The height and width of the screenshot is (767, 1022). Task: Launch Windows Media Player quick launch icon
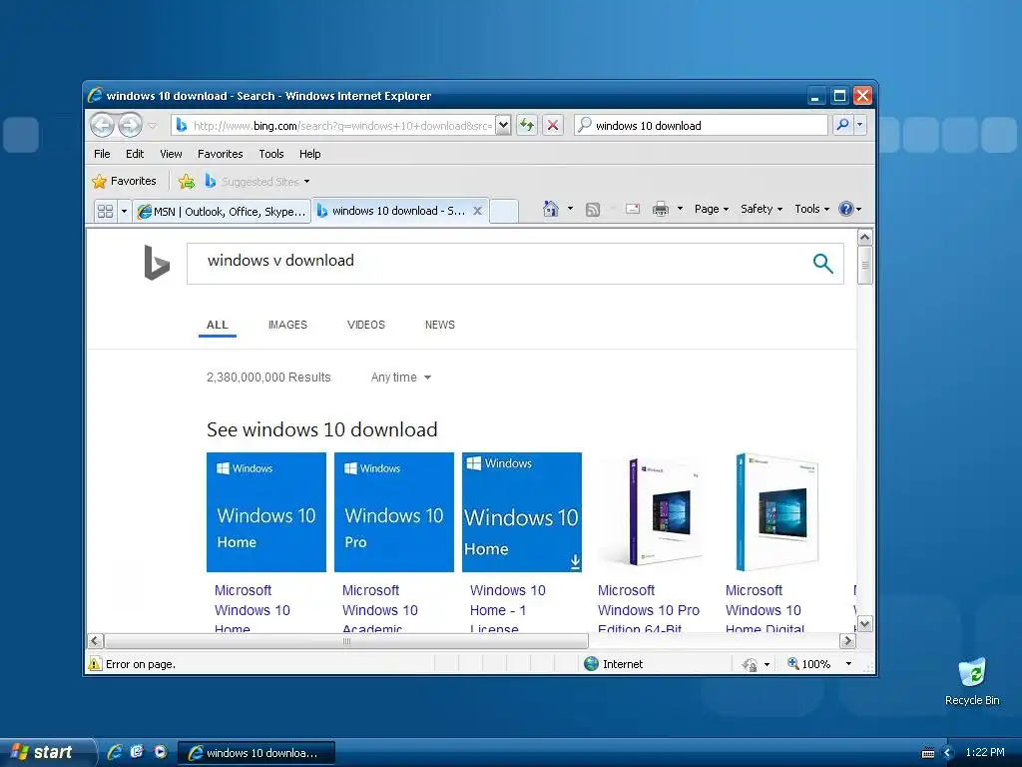pyautogui.click(x=160, y=751)
